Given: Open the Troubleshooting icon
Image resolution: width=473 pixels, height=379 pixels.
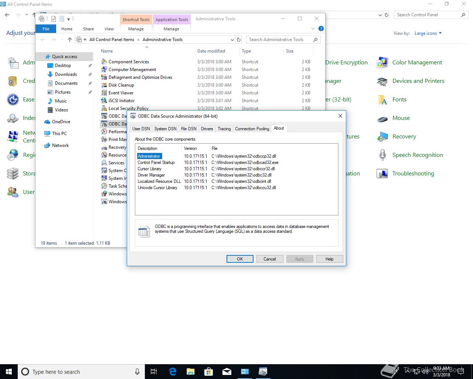Looking at the screenshot, I should [x=382, y=174].
